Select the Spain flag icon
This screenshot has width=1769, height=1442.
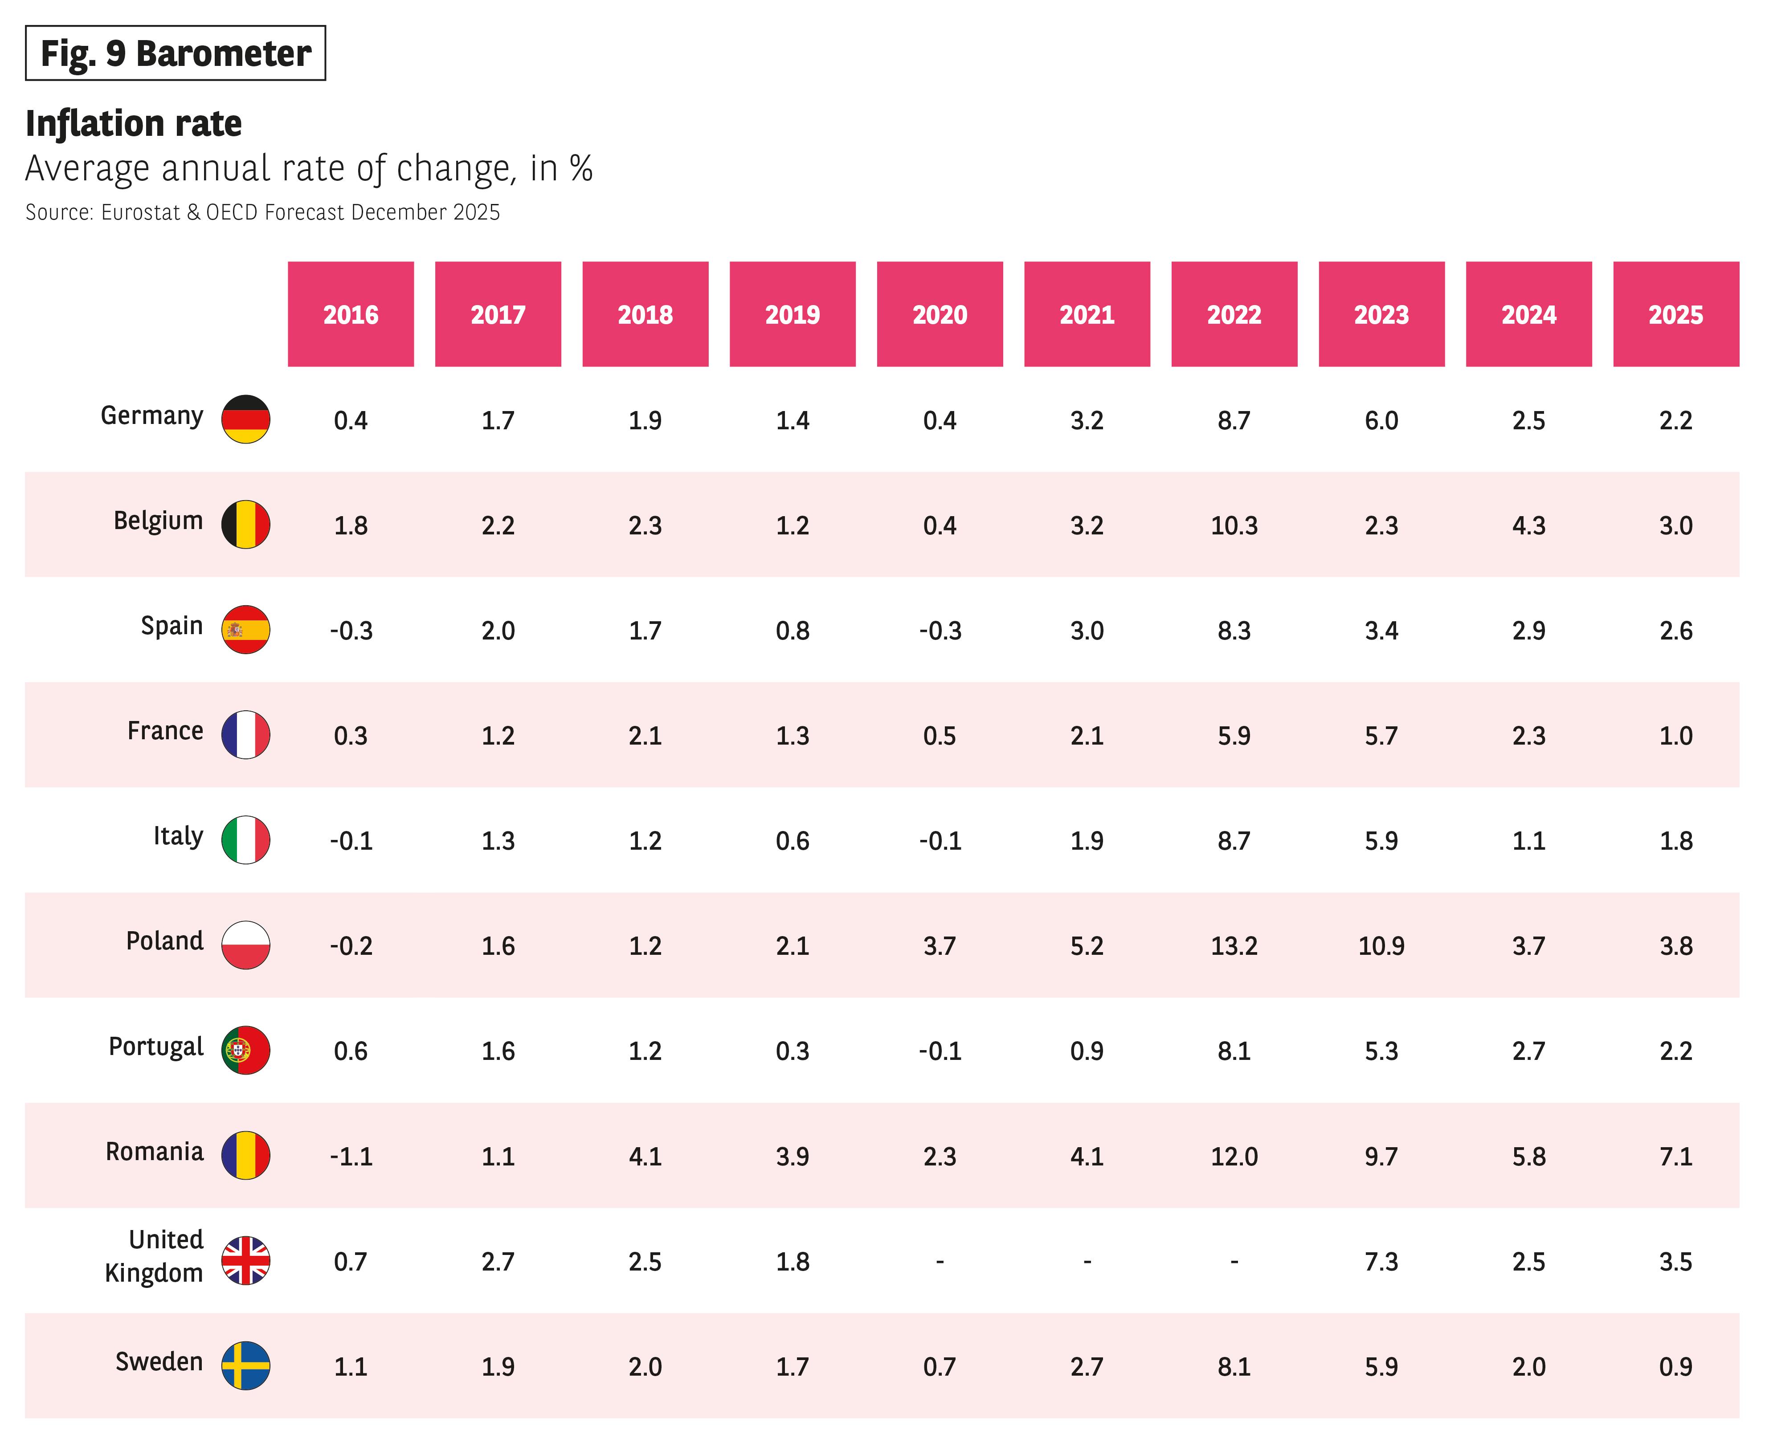click(245, 630)
